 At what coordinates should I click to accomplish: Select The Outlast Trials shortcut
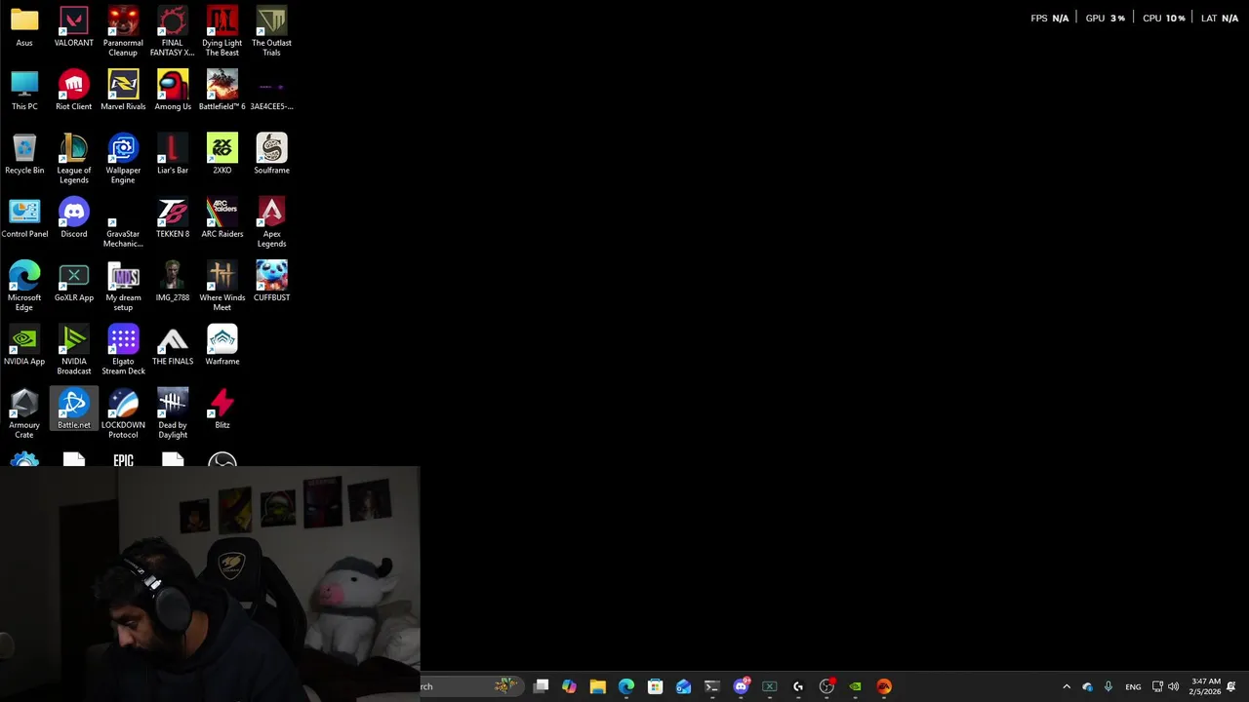pyautogui.click(x=271, y=31)
